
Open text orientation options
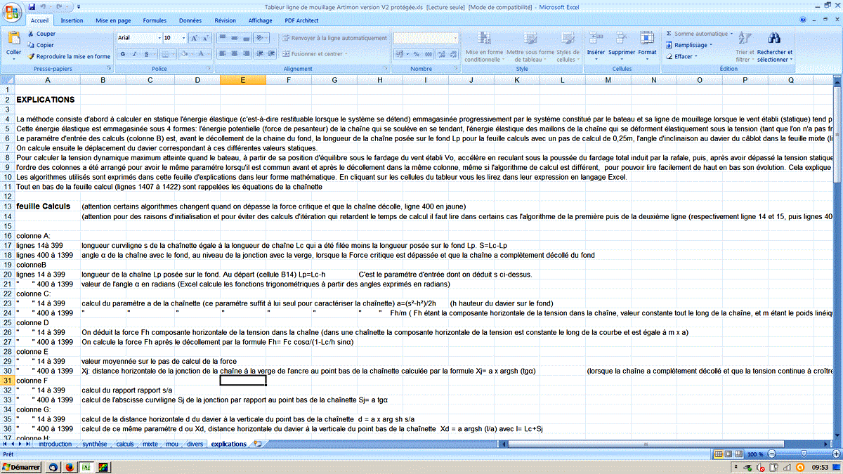(x=262, y=37)
